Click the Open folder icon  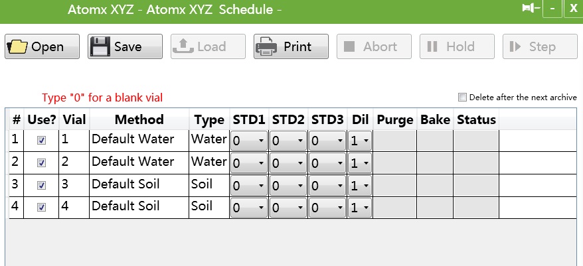[17, 46]
